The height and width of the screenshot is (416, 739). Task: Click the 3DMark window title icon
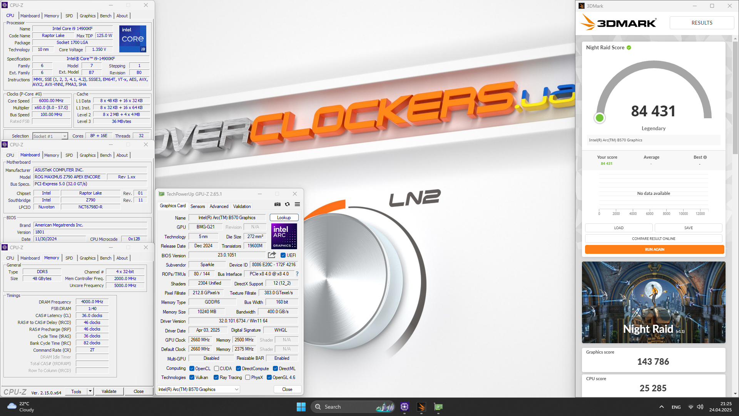(582, 6)
